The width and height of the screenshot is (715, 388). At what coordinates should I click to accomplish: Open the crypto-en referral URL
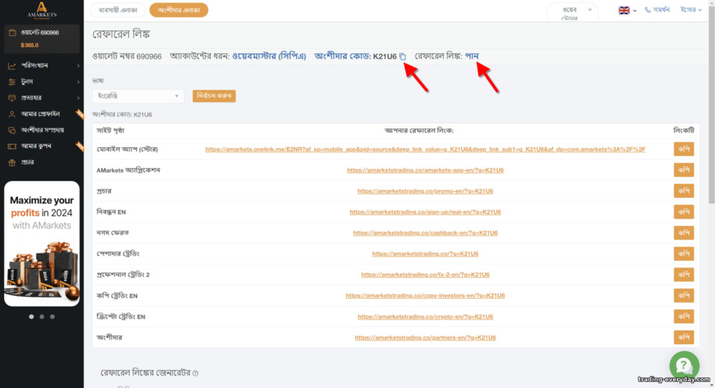click(x=425, y=317)
